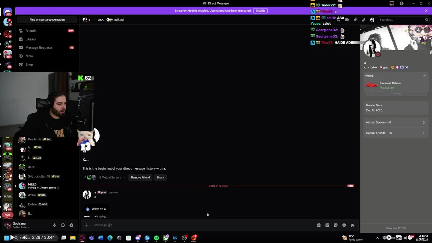The image size is (432, 243).
Task: Show hidden system tray icons chevron
Action: click(378, 238)
